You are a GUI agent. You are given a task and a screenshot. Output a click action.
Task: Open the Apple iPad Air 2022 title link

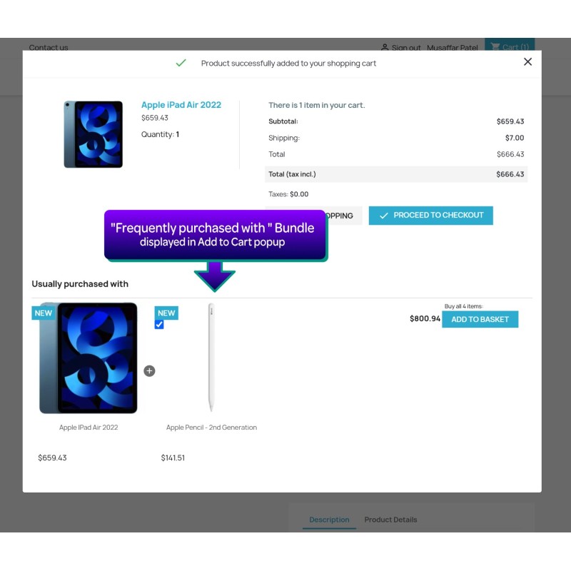(x=181, y=105)
